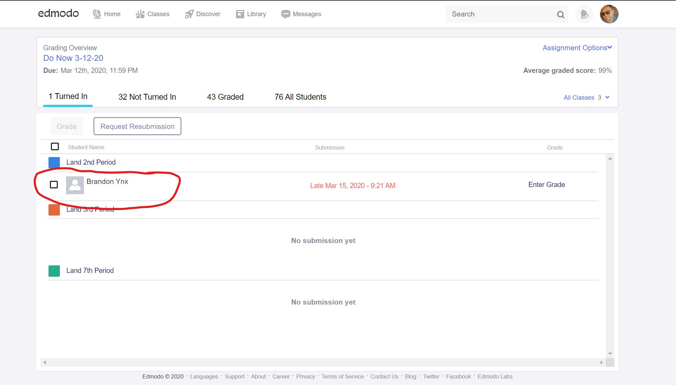Click into the Search field
The width and height of the screenshot is (676, 385).
[499, 14]
